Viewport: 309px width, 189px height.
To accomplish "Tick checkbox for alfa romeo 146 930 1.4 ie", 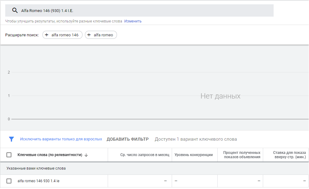I will tap(9, 181).
